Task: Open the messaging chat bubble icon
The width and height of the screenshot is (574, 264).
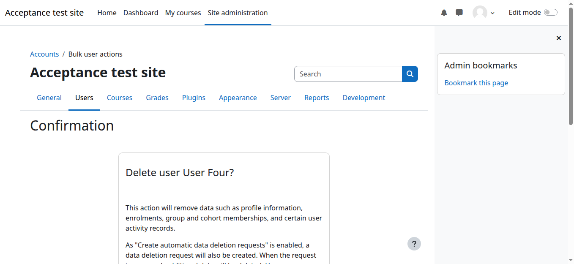Action: tap(459, 13)
